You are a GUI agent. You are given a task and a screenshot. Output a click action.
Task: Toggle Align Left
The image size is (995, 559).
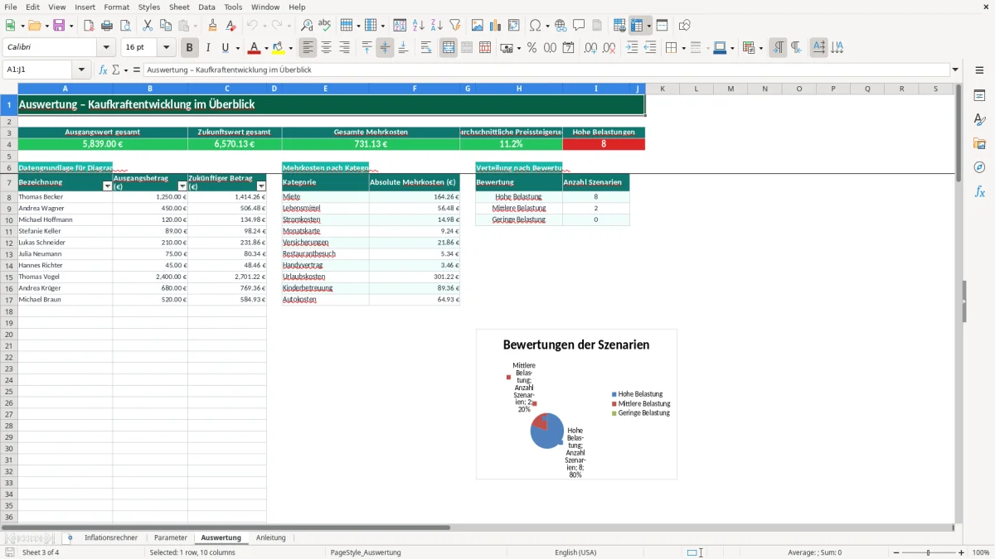tap(308, 48)
